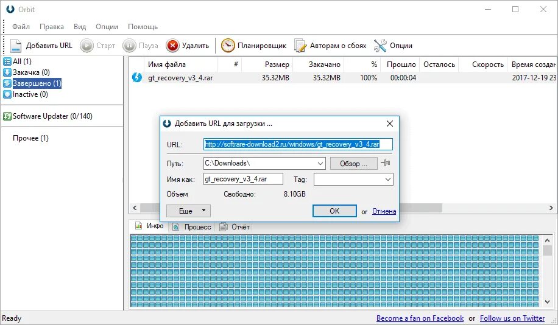Sort by Скорость column header

(x=482, y=65)
